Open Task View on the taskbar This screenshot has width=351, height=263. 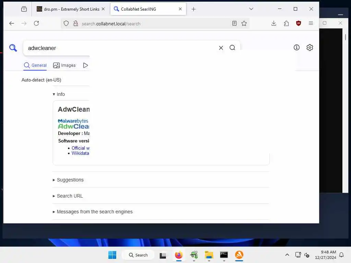coord(163,255)
